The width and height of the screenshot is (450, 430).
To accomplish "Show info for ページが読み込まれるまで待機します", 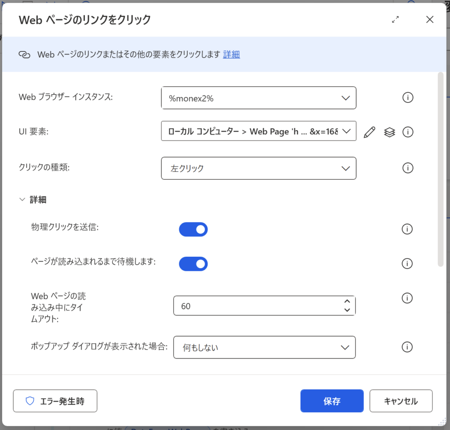I will (x=408, y=263).
